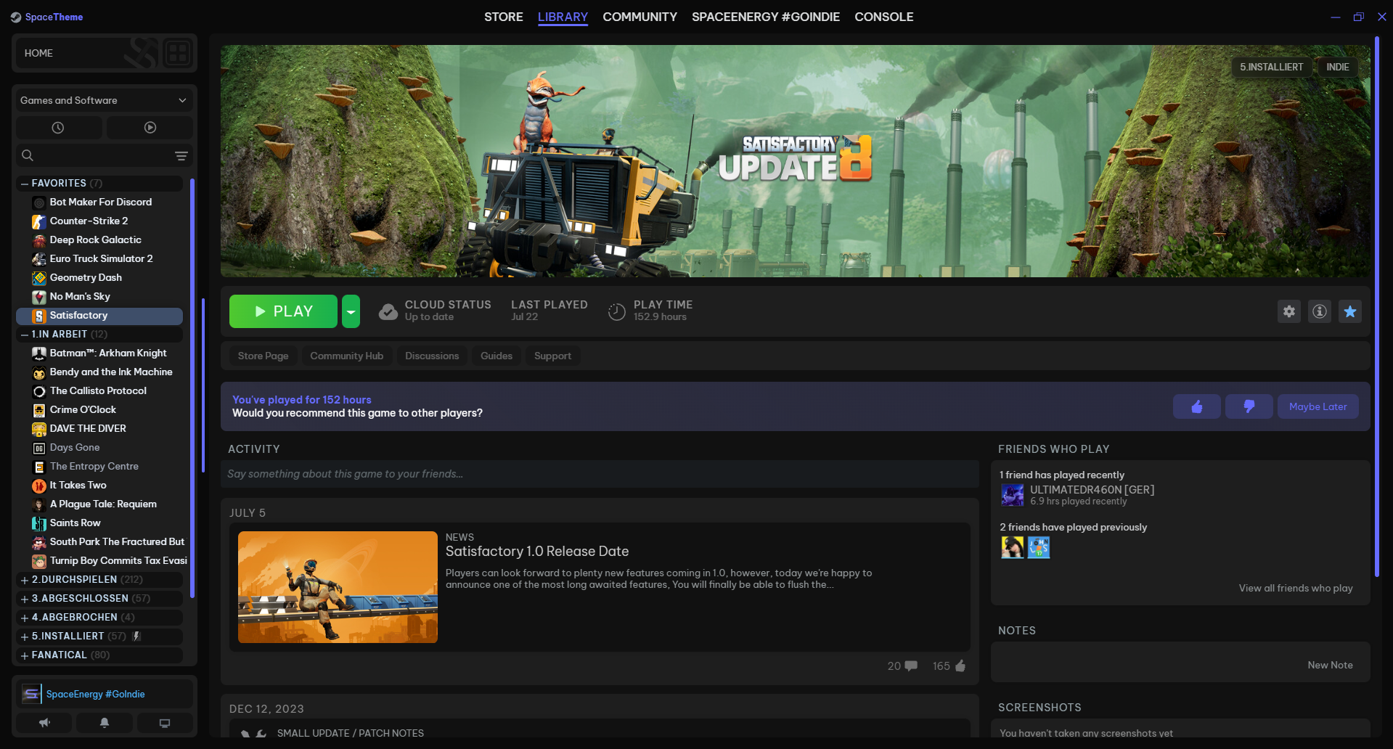The image size is (1393, 749).
Task: Go to the STORE tab
Action: pos(504,17)
